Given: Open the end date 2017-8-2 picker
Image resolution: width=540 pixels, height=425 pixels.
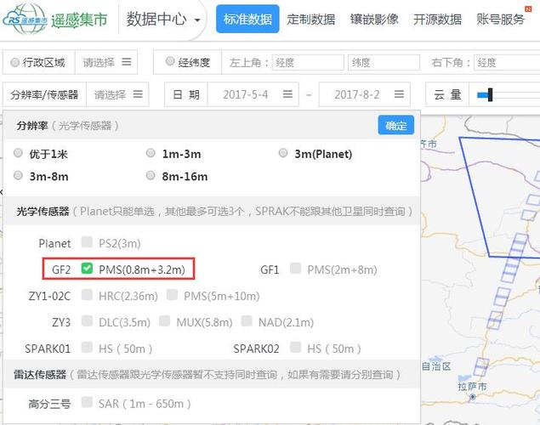Looking at the screenshot, I should pos(365,94).
